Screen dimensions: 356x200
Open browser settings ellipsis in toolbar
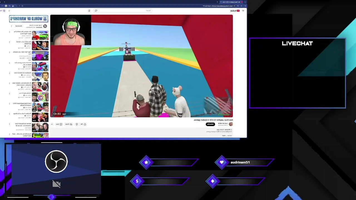coord(2,6)
